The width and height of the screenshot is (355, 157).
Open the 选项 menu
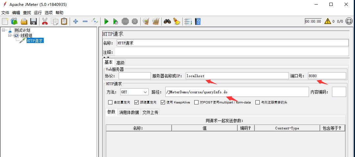click(x=49, y=13)
